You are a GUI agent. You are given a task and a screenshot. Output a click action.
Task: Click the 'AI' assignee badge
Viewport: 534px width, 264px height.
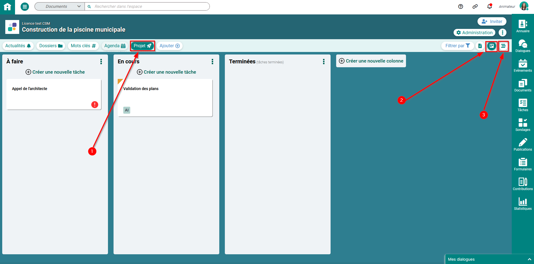[127, 110]
